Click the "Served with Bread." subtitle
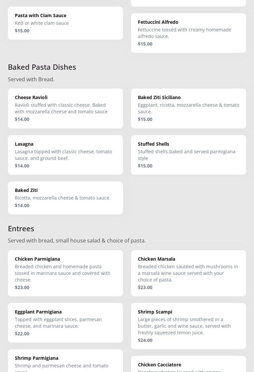254x372 pixels. point(31,79)
